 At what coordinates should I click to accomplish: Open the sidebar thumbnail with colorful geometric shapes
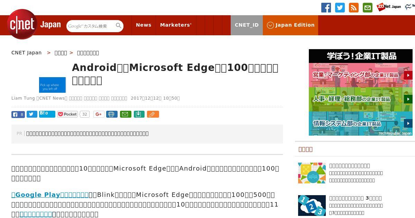312,173
